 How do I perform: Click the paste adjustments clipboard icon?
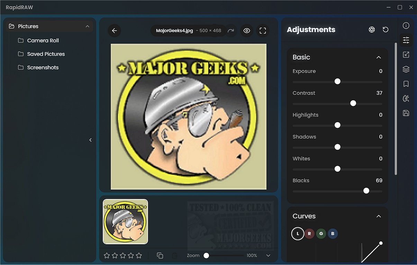(174, 255)
